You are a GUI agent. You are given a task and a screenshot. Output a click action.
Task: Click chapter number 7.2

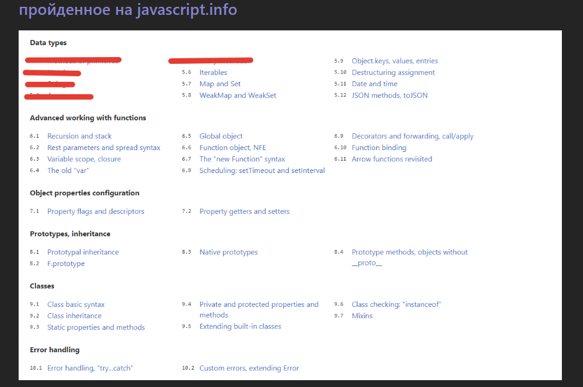pos(187,211)
